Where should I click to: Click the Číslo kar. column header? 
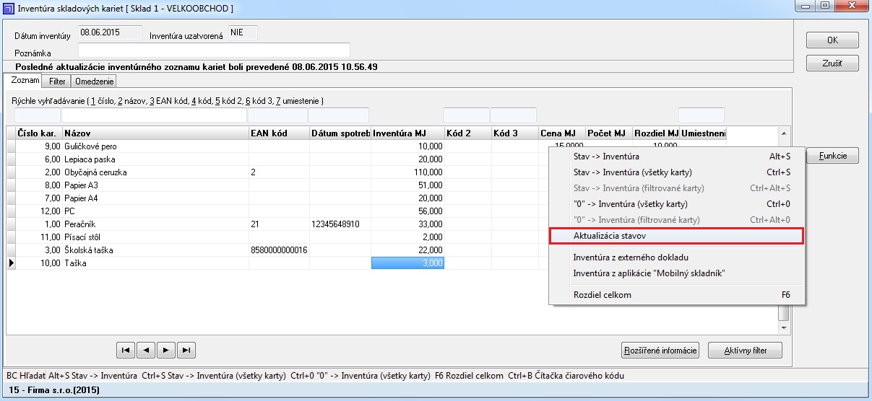point(38,133)
